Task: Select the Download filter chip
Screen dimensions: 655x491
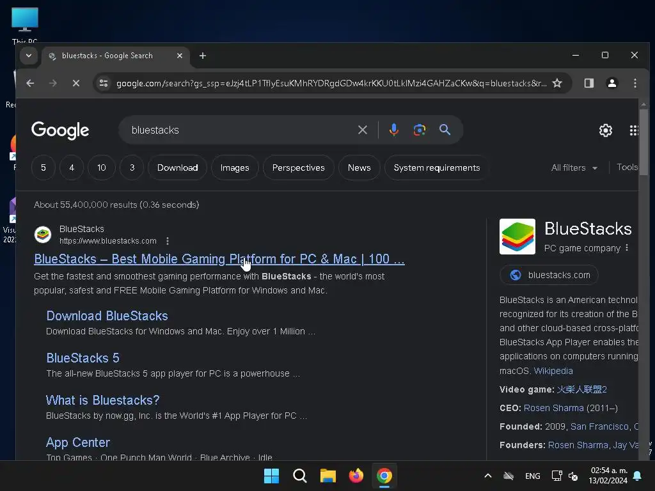Action: (x=178, y=168)
